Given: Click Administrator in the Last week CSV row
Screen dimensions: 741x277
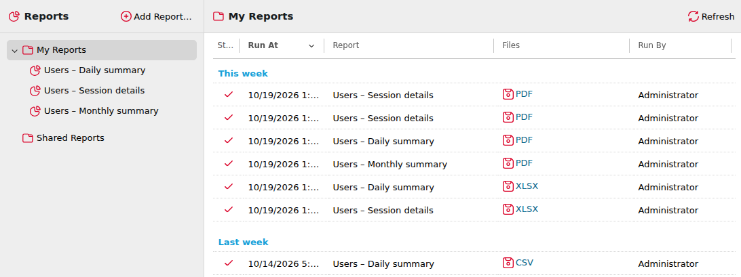Looking at the screenshot, I should [668, 264].
